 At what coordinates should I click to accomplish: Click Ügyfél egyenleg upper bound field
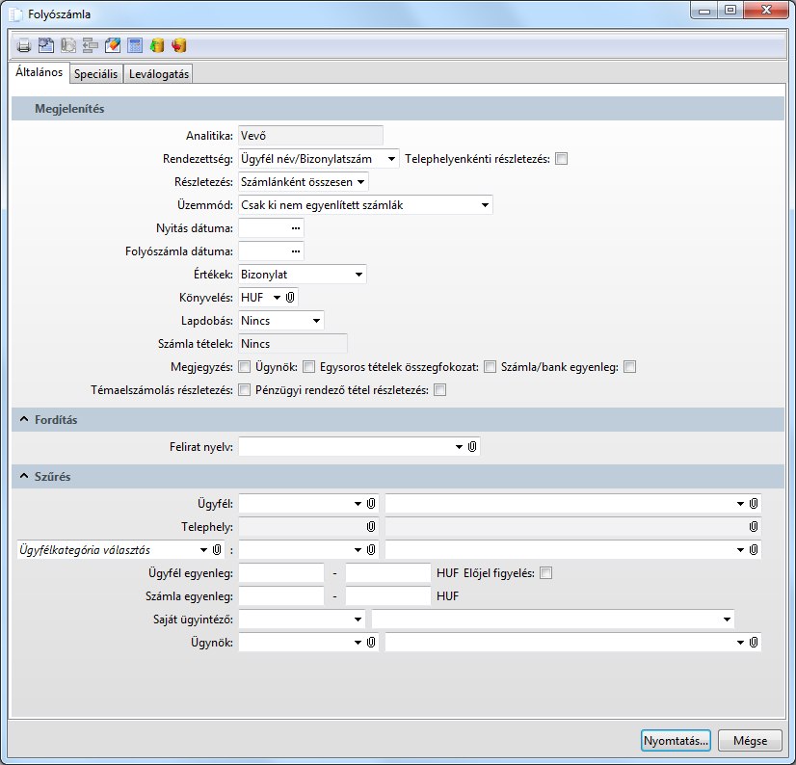(388, 573)
